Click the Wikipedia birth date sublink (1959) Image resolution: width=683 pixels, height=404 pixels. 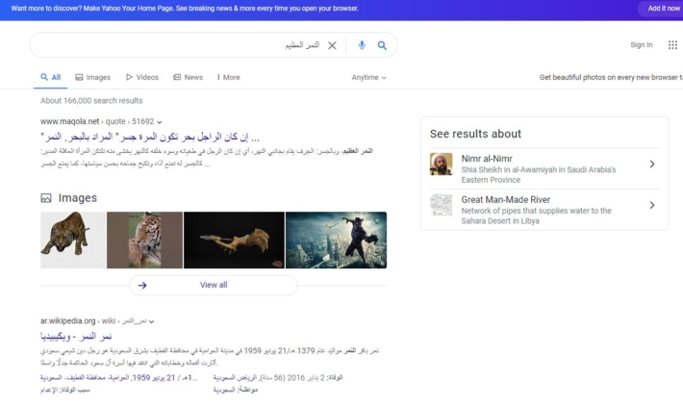(x=118, y=378)
